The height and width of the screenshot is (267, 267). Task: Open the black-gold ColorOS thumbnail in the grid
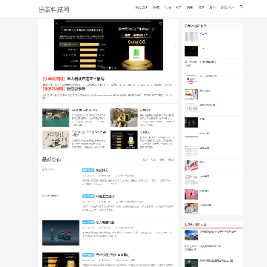point(124,139)
